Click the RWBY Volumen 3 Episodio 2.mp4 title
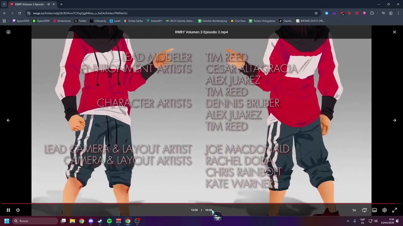Image resolution: width=403 pixels, height=226 pixels. 201,32
